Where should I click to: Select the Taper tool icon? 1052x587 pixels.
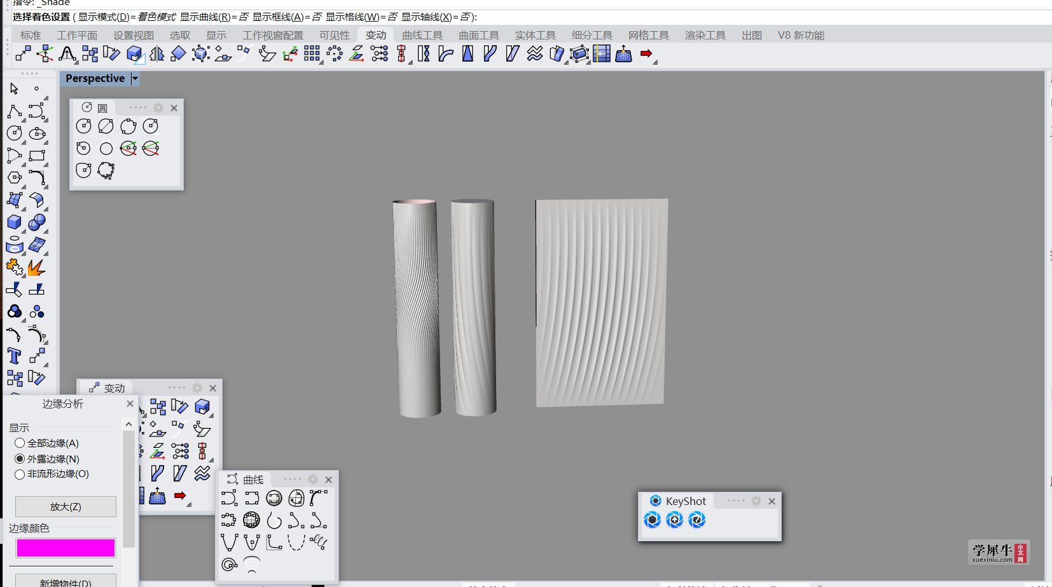pos(467,54)
